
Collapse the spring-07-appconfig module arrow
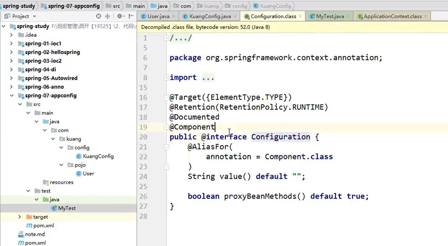point(11,96)
